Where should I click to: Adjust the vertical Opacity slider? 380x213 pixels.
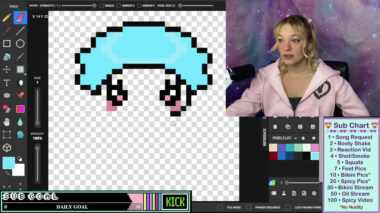37,148
